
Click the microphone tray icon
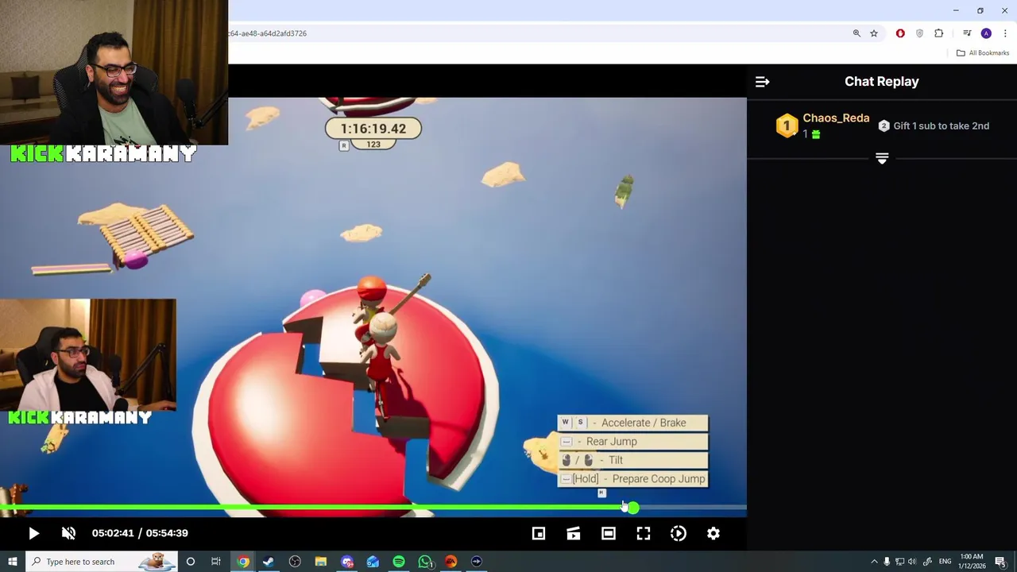tap(887, 562)
